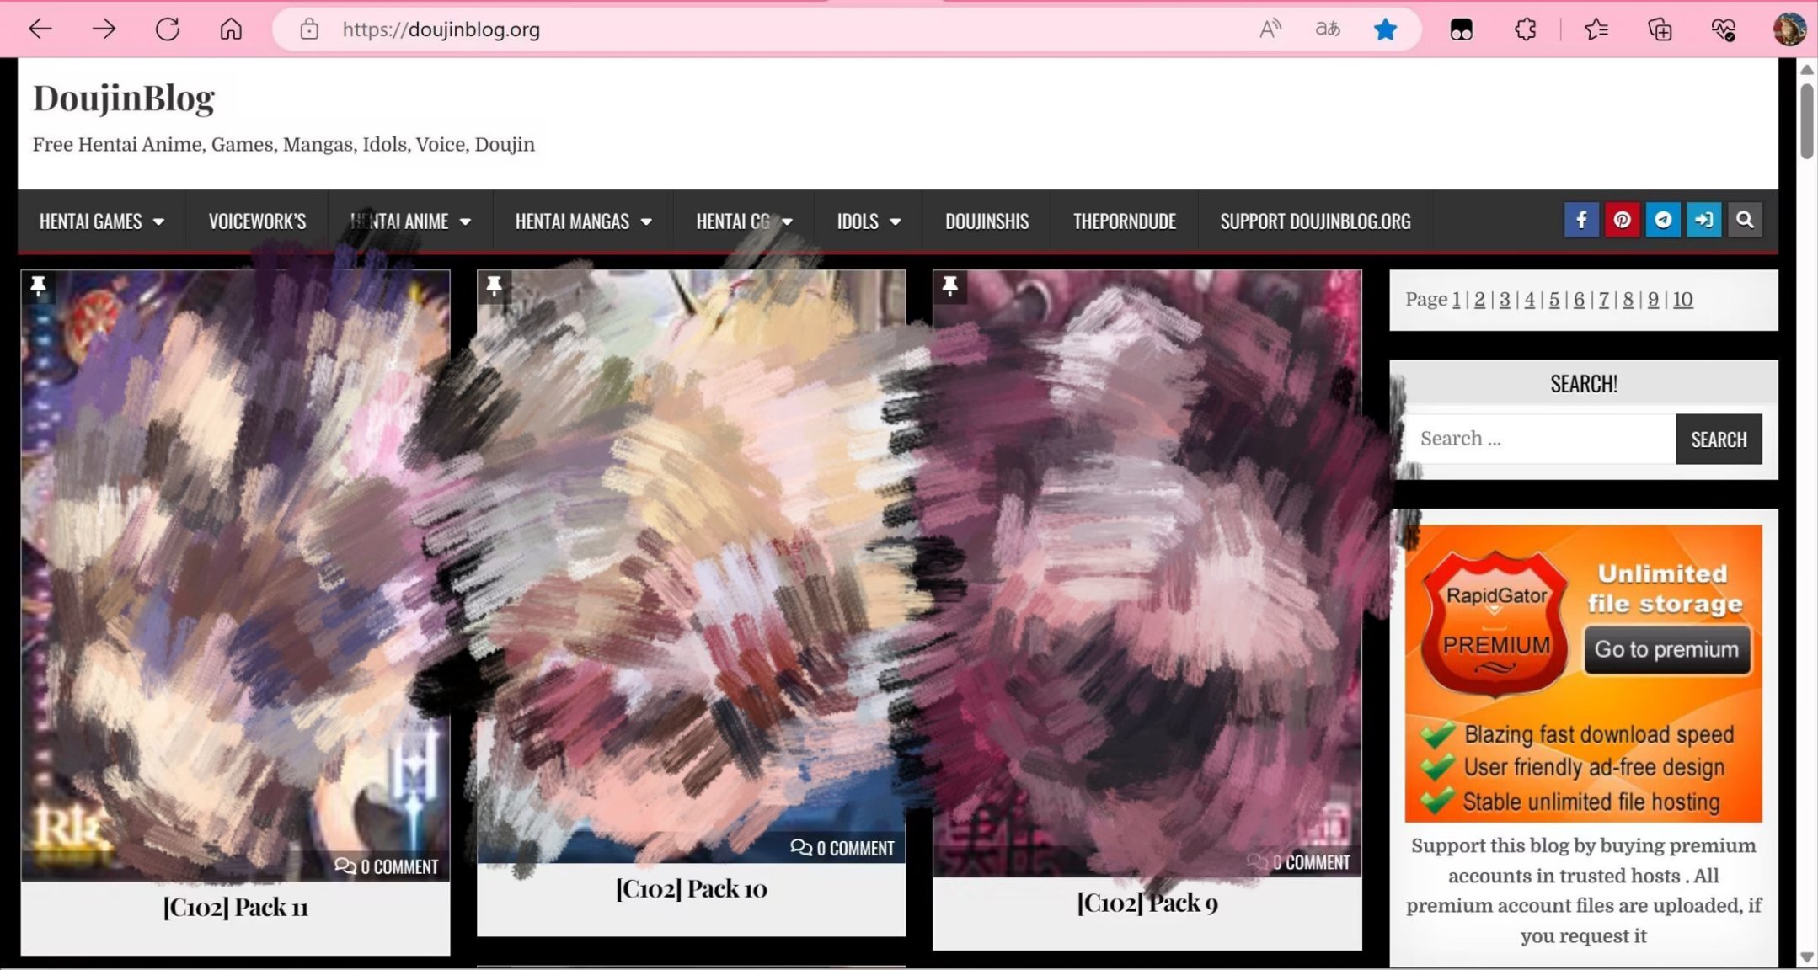Click the ThePornDude menu item
Viewport: 1818px width, 970px height.
(x=1124, y=220)
